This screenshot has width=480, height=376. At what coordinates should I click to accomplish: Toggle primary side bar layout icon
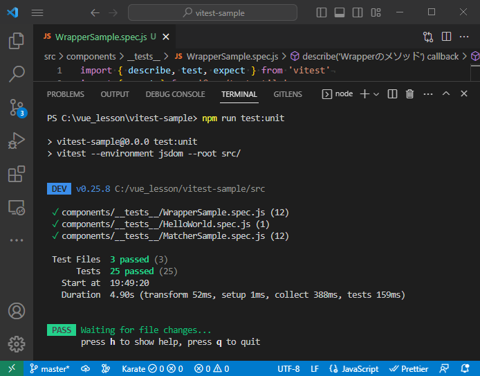coord(321,12)
